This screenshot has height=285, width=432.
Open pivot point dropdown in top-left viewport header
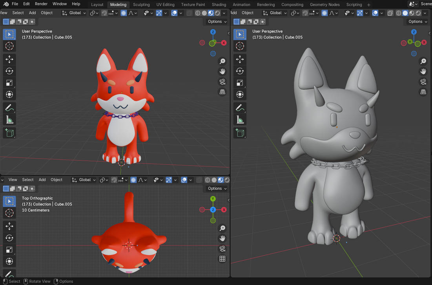(x=94, y=13)
